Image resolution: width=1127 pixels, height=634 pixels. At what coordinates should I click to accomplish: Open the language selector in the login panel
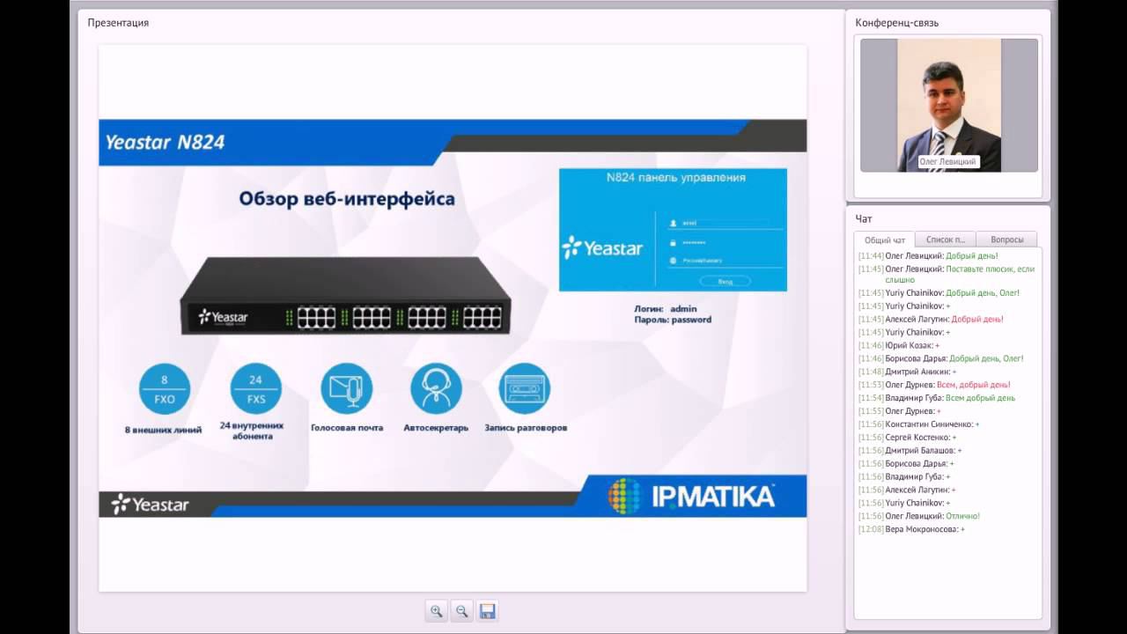726,261
